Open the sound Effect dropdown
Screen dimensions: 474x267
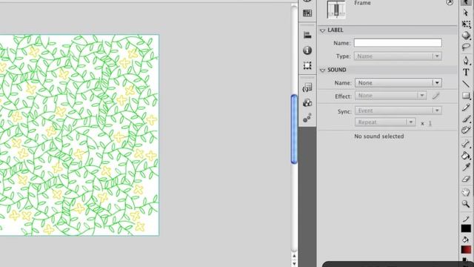coord(390,96)
